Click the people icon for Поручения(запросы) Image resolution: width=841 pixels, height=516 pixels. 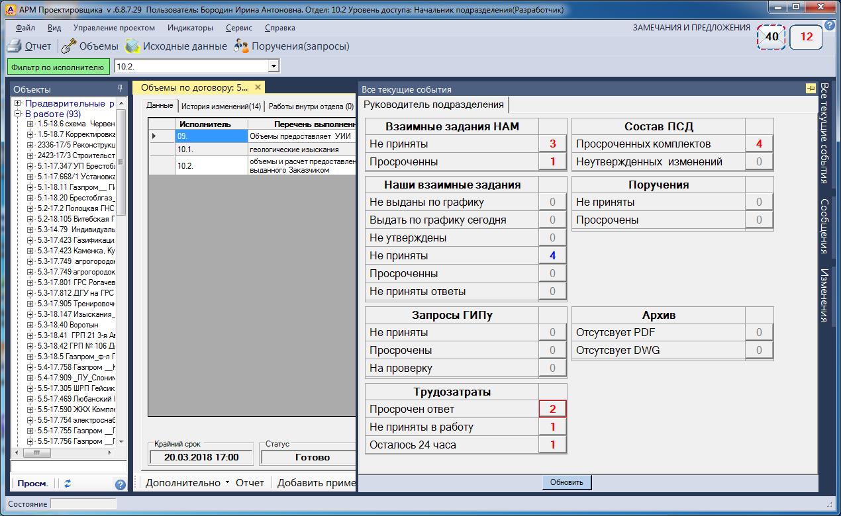(x=241, y=46)
